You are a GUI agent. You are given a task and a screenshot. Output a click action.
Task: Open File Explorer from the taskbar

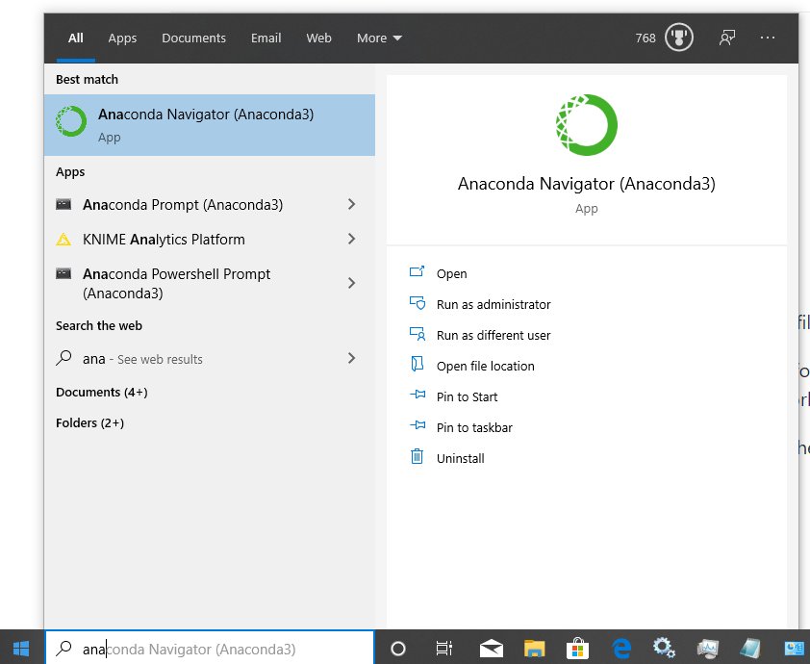(x=535, y=648)
